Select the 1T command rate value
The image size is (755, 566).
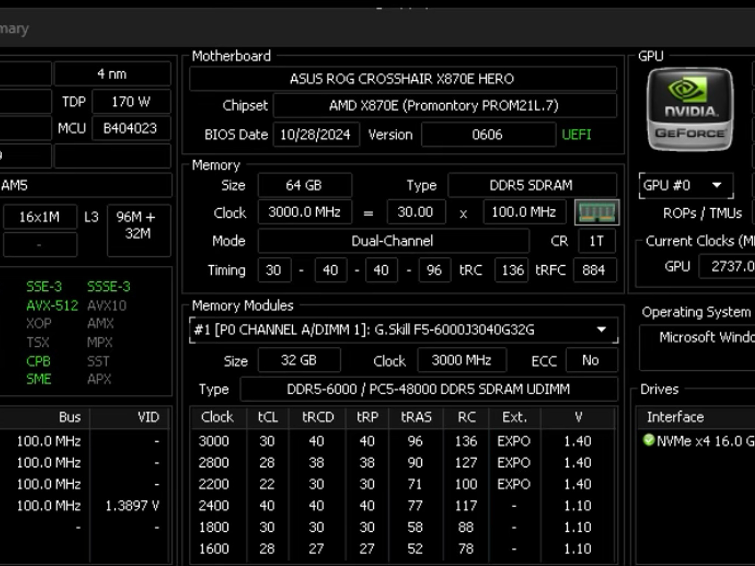pyautogui.click(x=597, y=241)
